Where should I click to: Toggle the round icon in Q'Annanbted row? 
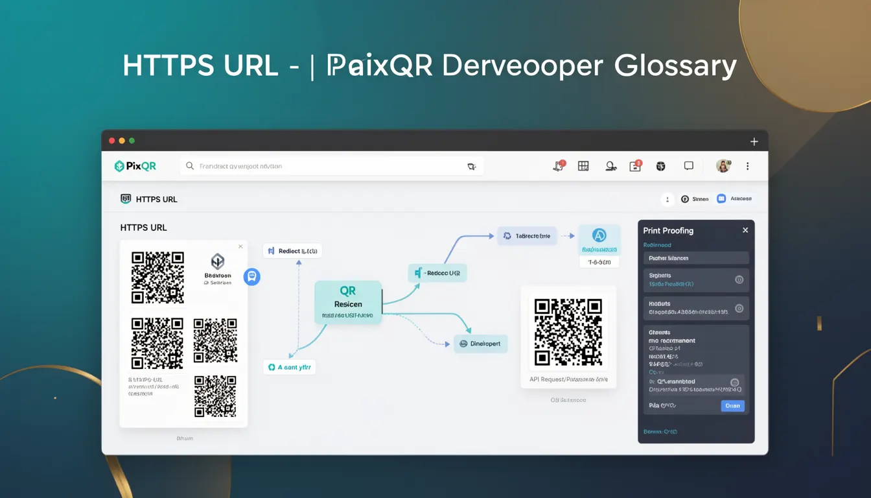tap(734, 383)
